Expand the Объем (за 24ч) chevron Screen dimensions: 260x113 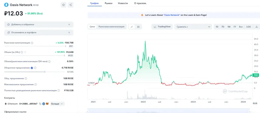[25, 52]
